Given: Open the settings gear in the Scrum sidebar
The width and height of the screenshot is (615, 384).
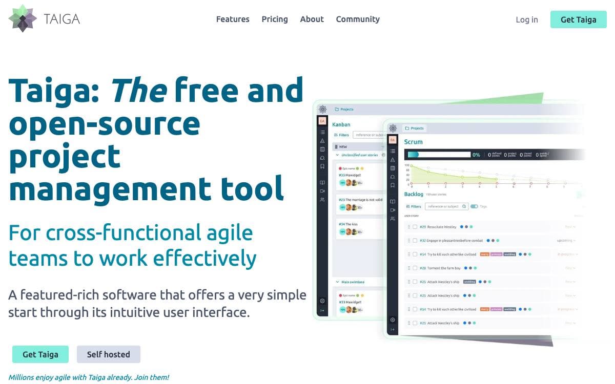Looking at the screenshot, I should [393, 319].
